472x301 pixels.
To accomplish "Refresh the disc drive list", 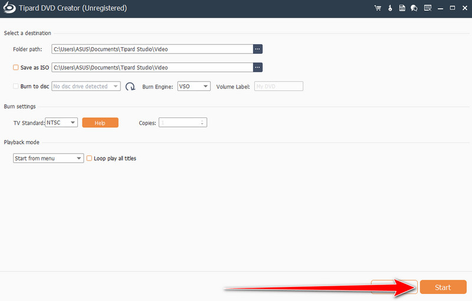I will click(x=130, y=87).
